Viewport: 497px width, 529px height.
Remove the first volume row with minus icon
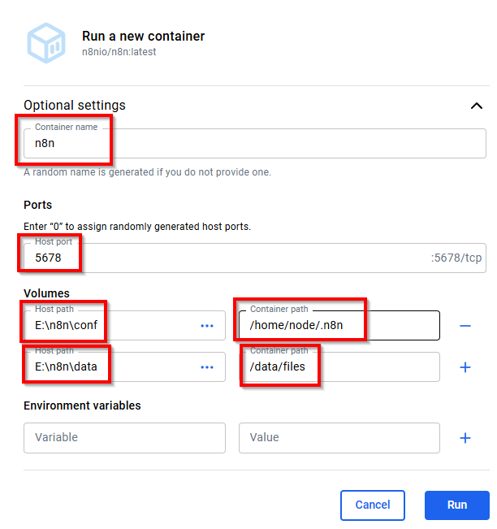465,326
